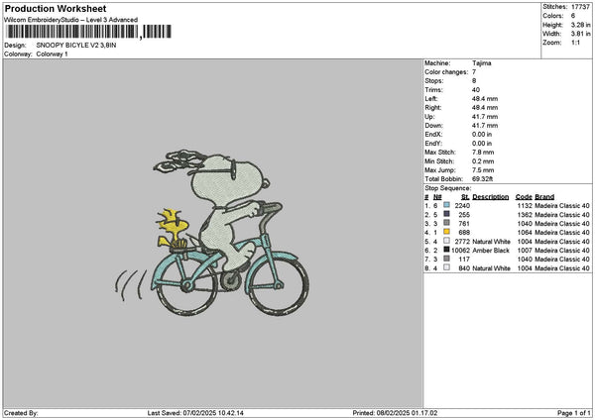
Task: Click "Wilcom EmbroideryStudio – Level 3 Advanced" text
Action: tap(71, 20)
